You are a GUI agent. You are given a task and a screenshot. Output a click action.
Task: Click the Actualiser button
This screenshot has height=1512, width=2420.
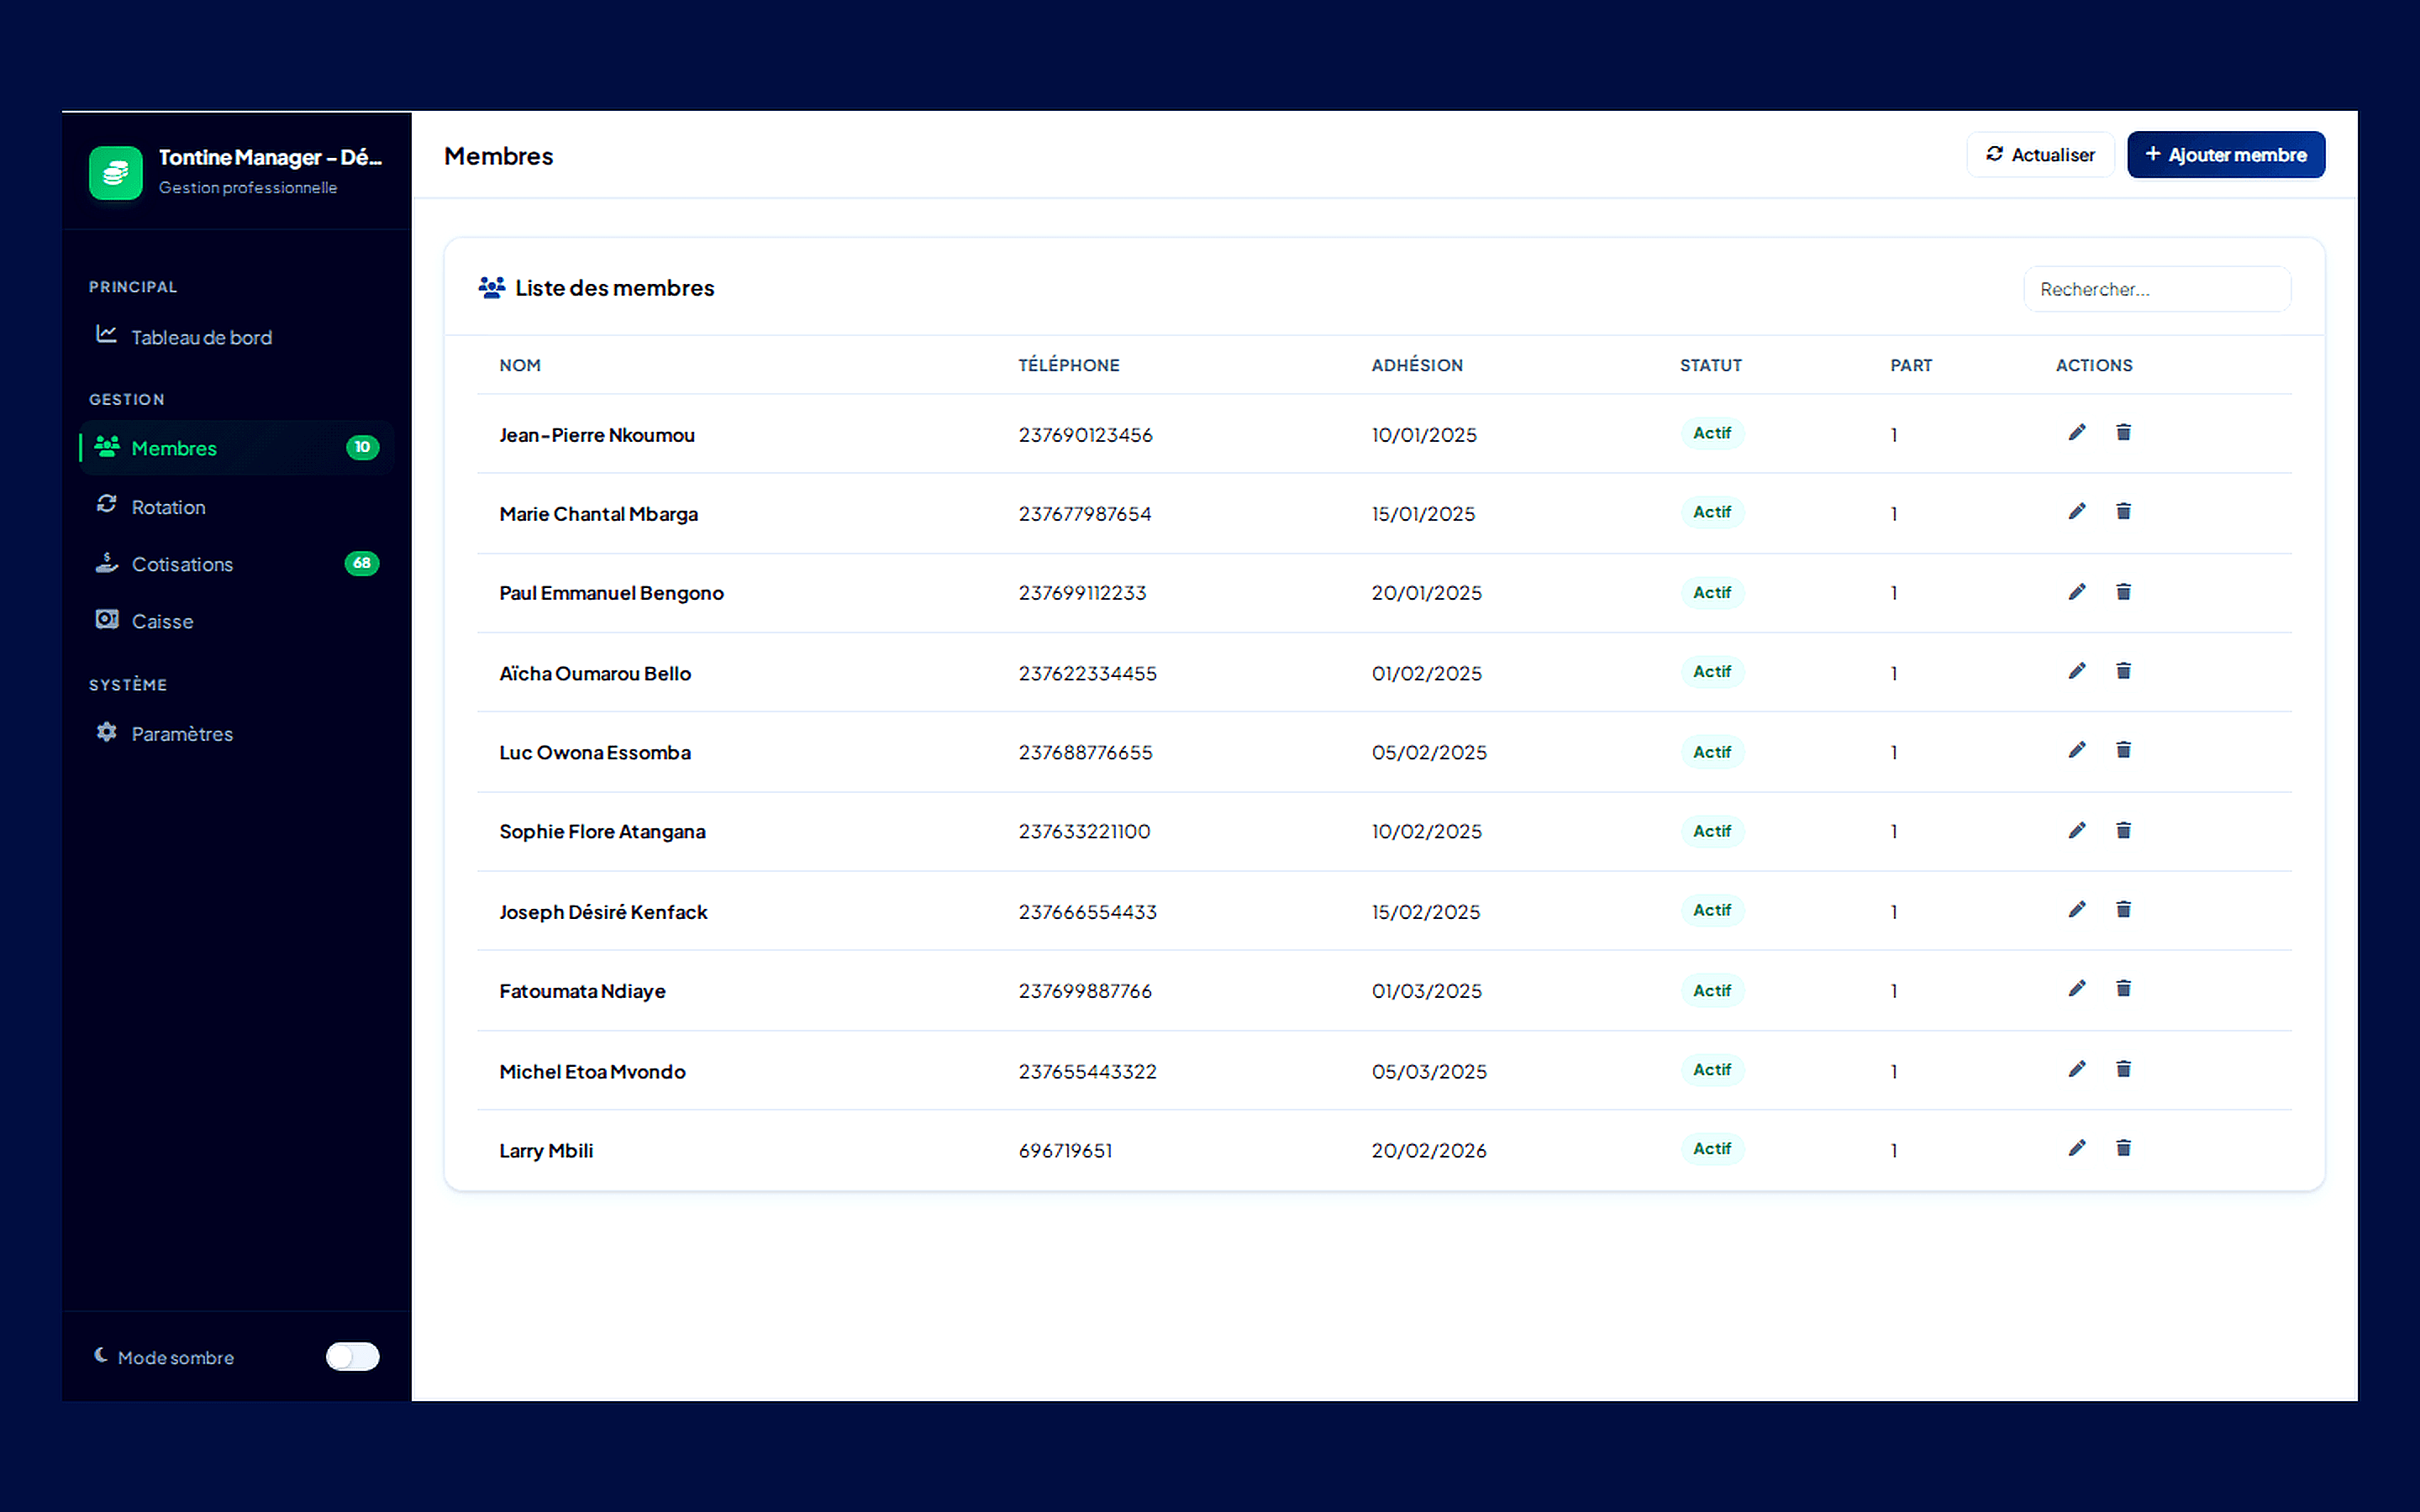pyautogui.click(x=2040, y=154)
